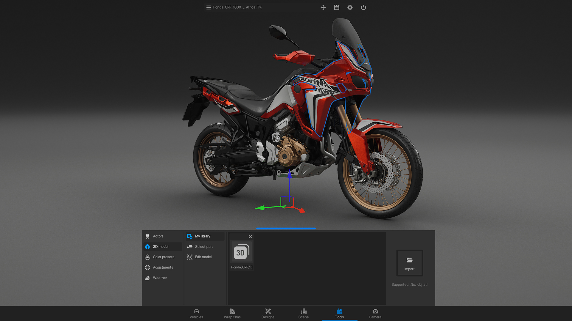Viewport: 572px width, 321px height.
Task: Select 3D model sidebar entry
Action: [161, 247]
